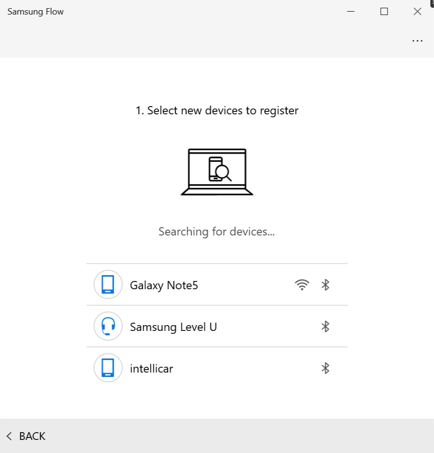The width and height of the screenshot is (434, 453).
Task: Click the Galaxy Note5 phone icon
Action: click(108, 285)
